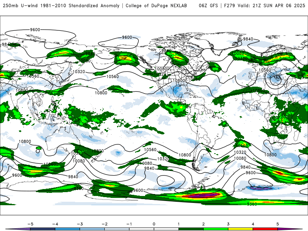Pick the yellow 3 to 4 colorbar segment
Viewport: 308px width, 231px height.
240,229
